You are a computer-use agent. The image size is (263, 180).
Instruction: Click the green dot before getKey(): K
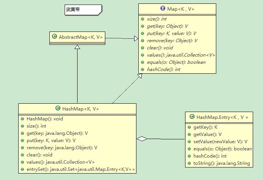pyautogui.click(x=189, y=127)
